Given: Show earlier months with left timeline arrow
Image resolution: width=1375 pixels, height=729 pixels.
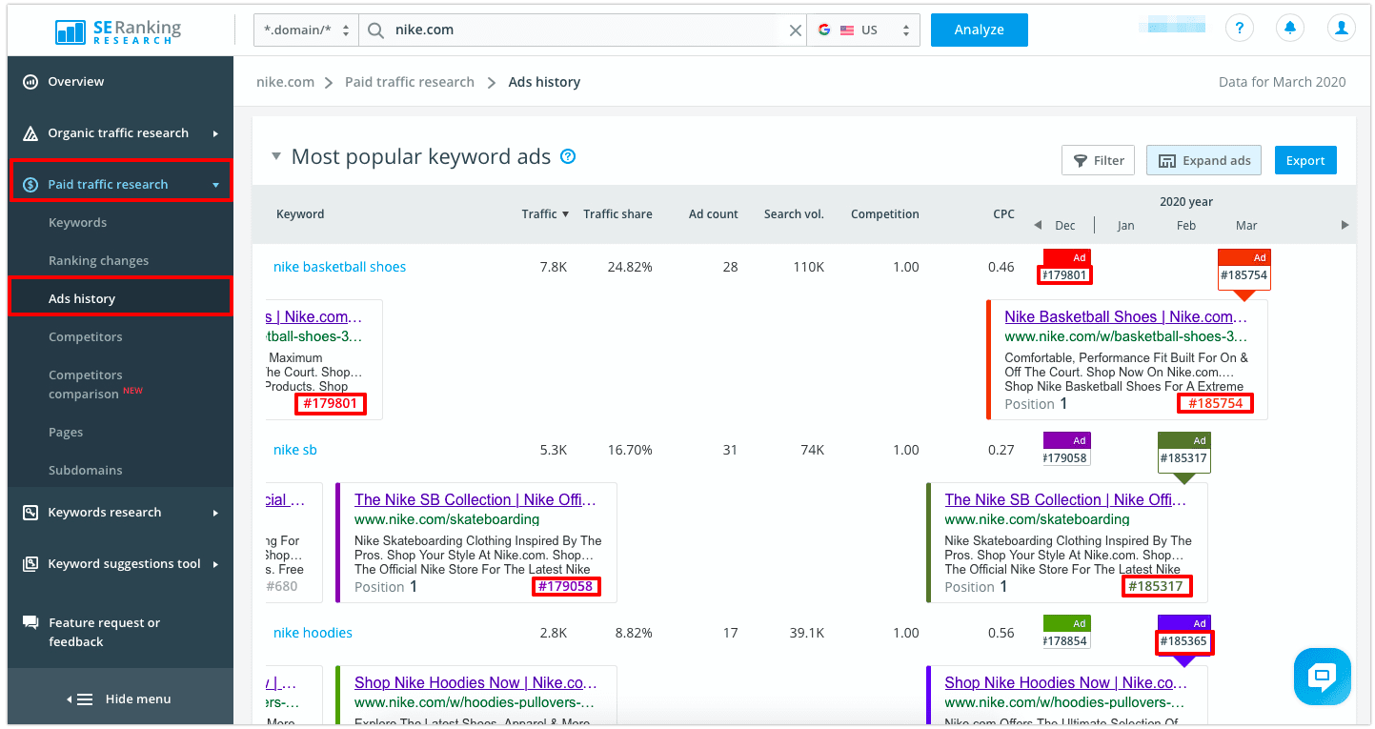Looking at the screenshot, I should pos(1038,226).
